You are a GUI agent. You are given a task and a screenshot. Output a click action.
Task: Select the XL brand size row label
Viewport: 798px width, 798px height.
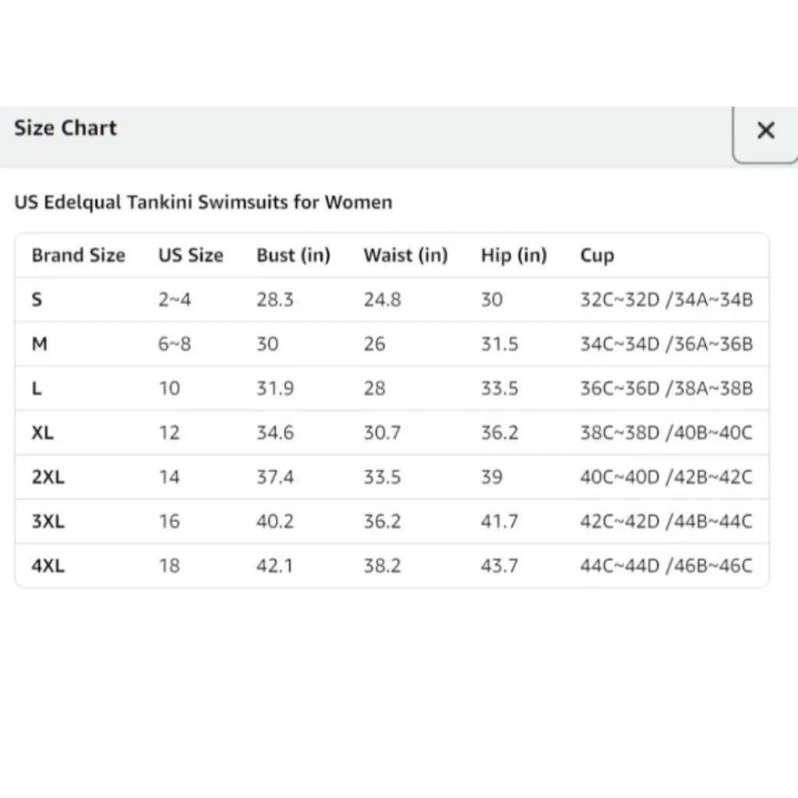click(x=43, y=433)
